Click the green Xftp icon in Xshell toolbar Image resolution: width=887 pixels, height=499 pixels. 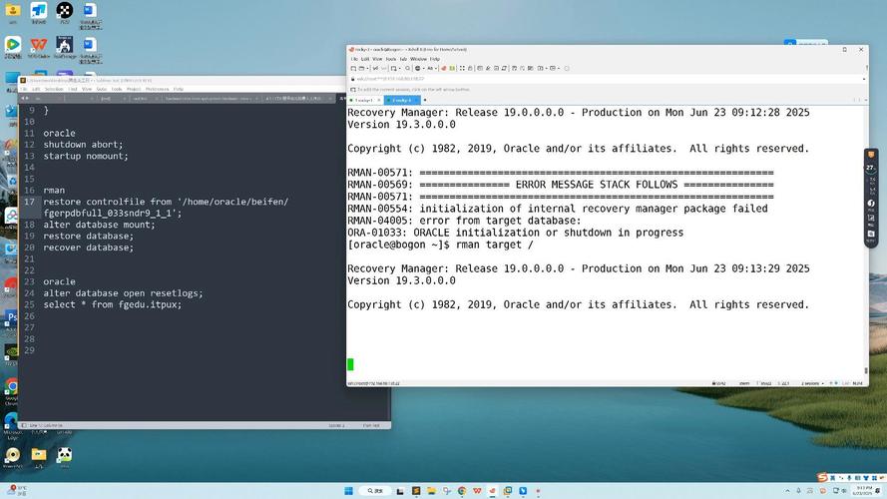click(x=452, y=69)
